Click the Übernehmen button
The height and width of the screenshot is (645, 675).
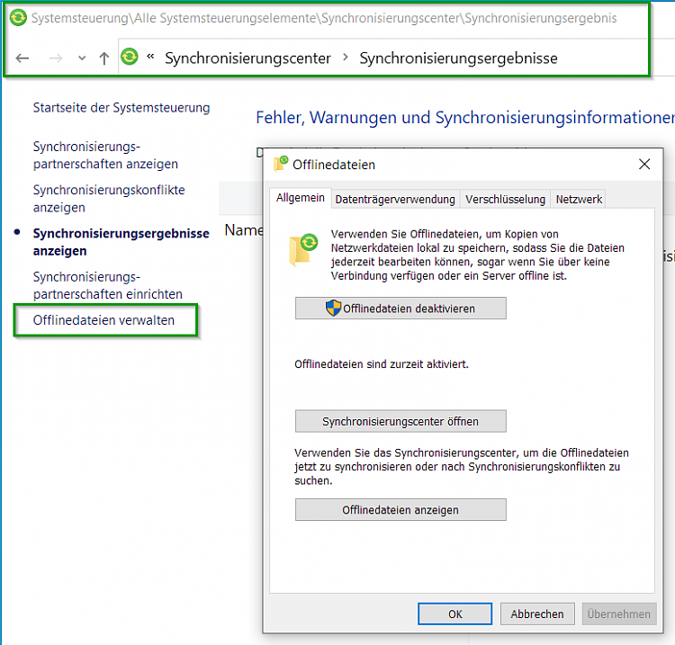[x=619, y=614]
